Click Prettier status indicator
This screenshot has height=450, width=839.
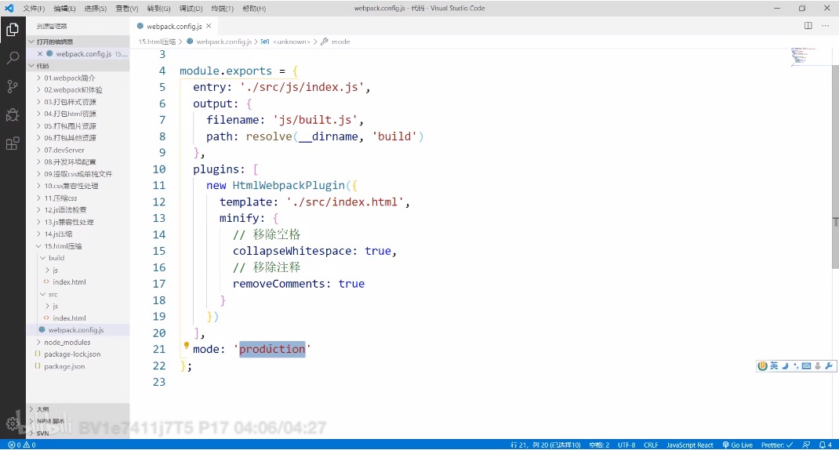click(777, 445)
